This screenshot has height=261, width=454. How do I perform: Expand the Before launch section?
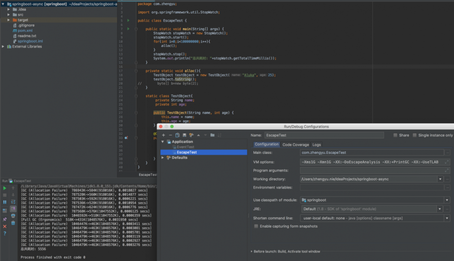pyautogui.click(x=252, y=251)
